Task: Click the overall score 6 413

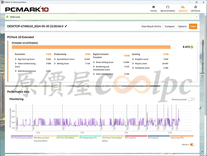Action: pyautogui.click(x=186, y=47)
